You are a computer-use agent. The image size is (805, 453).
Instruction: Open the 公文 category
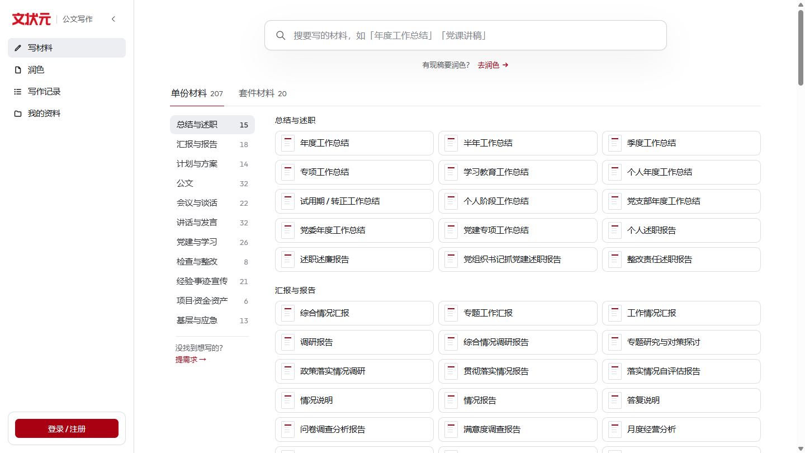coord(212,183)
